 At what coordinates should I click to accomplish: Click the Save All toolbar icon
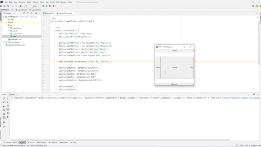click(x=4, y=6)
